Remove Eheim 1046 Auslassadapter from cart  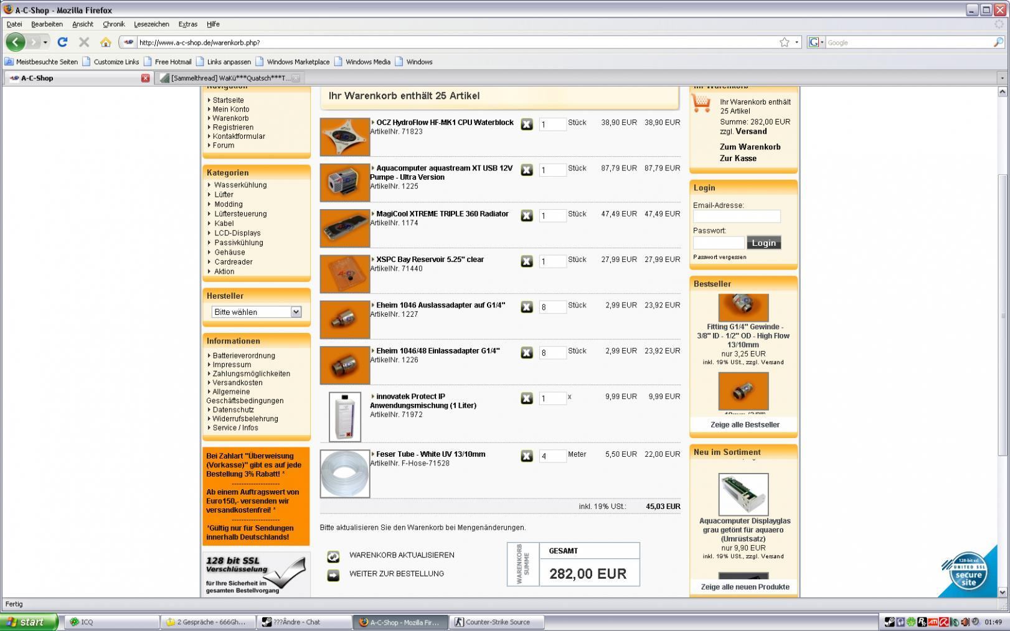(527, 307)
